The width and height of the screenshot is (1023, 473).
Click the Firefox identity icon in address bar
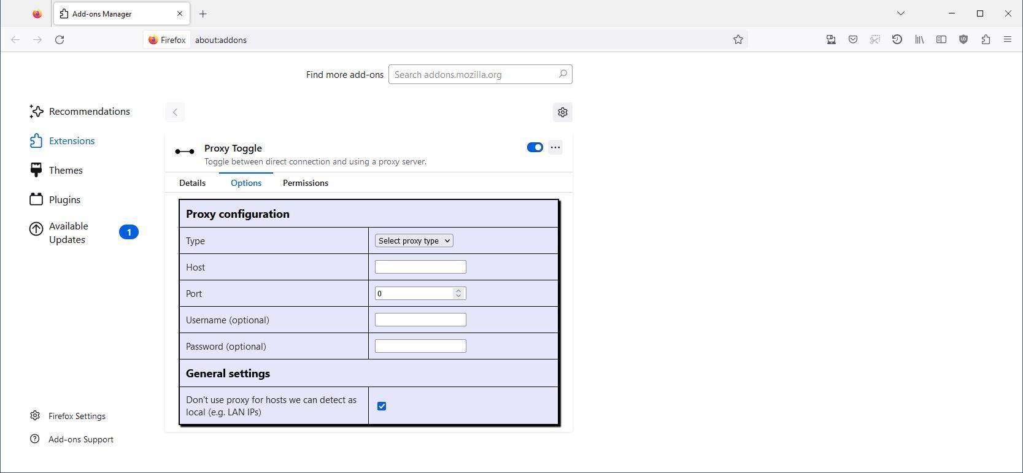click(167, 40)
